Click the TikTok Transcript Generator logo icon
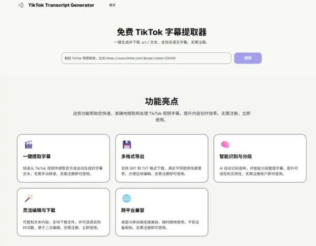The height and width of the screenshot is (246, 316). 21,5
